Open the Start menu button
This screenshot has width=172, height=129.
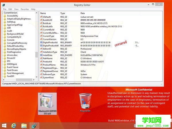click(x=4, y=126)
